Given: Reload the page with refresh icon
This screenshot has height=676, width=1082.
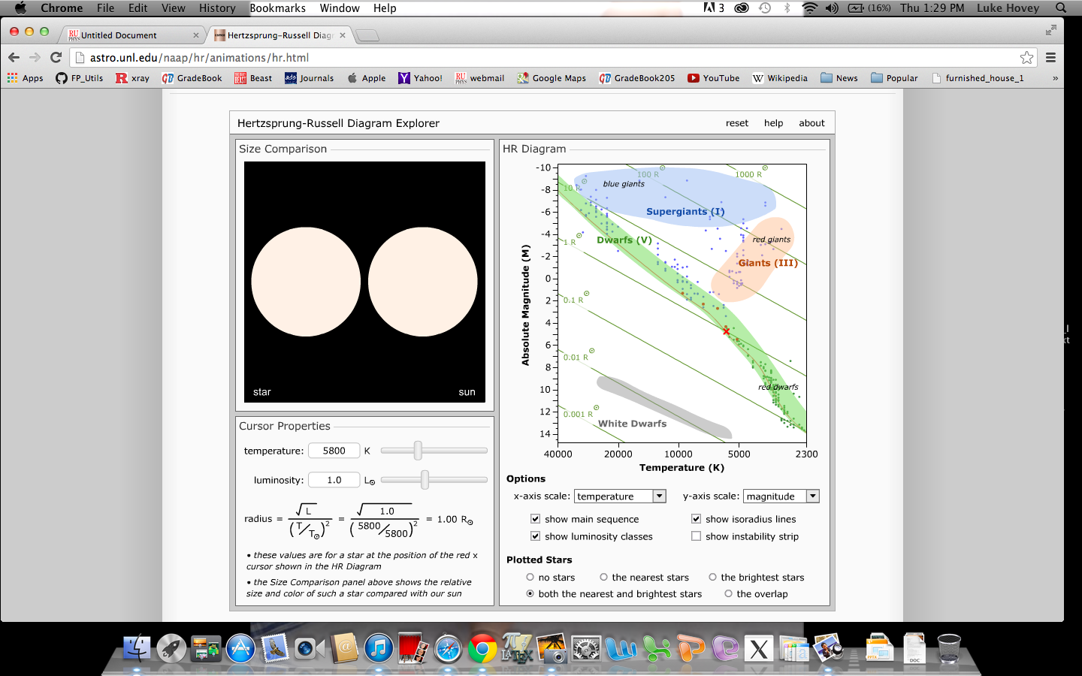Looking at the screenshot, I should [x=56, y=57].
